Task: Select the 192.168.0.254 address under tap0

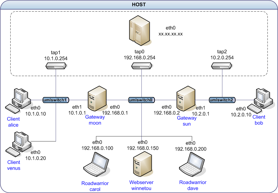Action: (x=139, y=58)
